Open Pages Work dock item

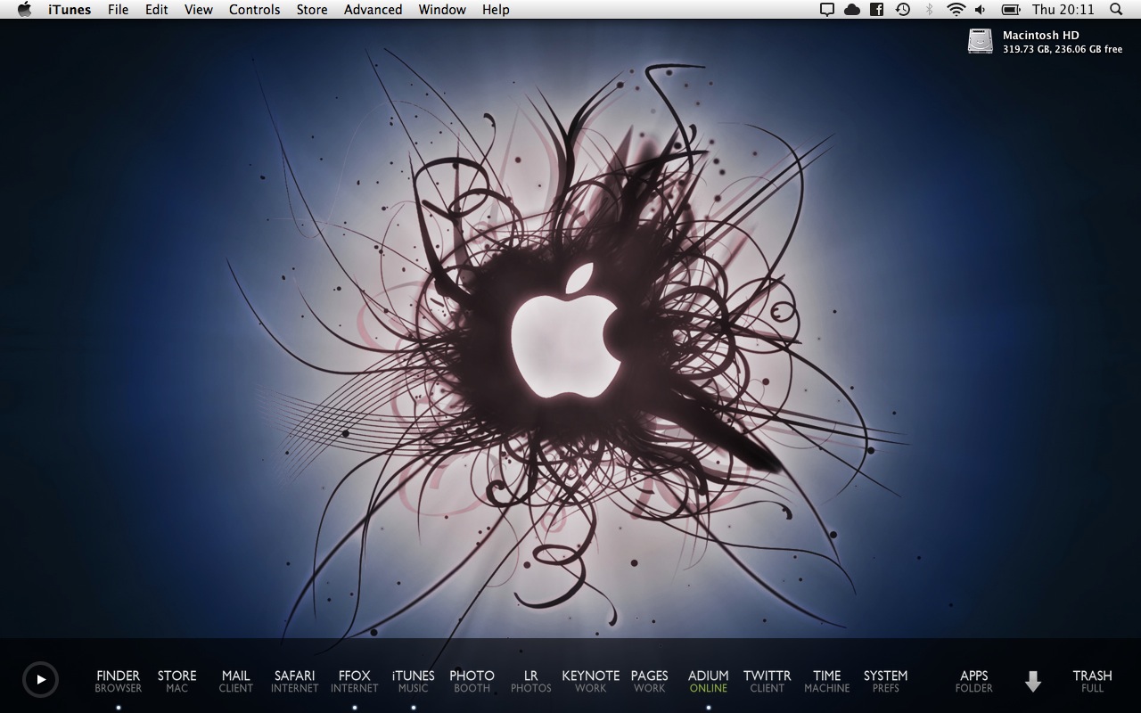[649, 682]
